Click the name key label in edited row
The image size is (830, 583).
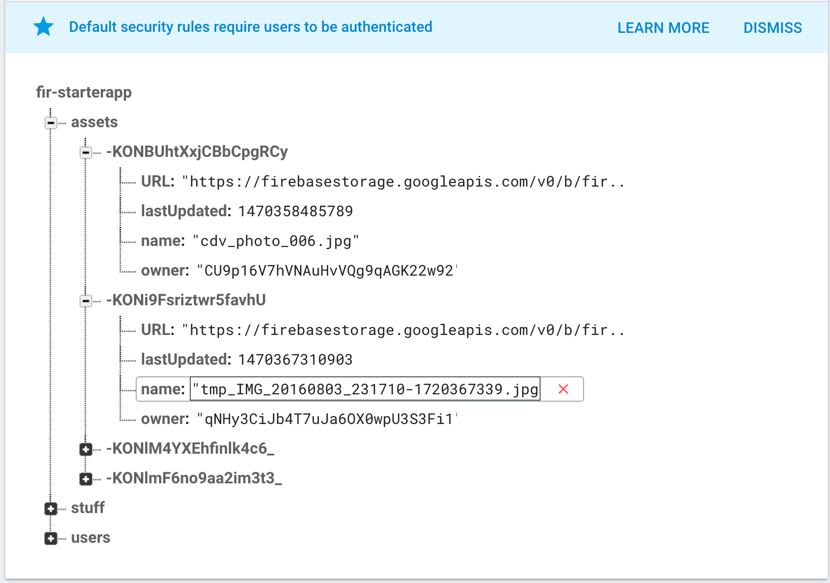point(163,389)
